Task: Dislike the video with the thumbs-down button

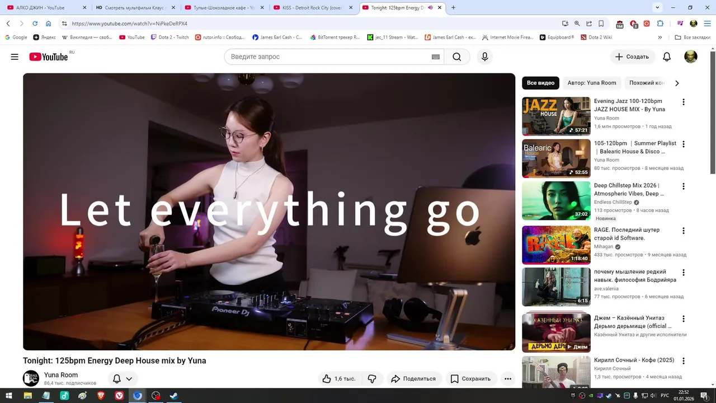Action: pos(372,379)
